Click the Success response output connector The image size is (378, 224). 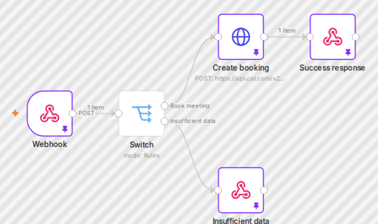click(x=355, y=37)
